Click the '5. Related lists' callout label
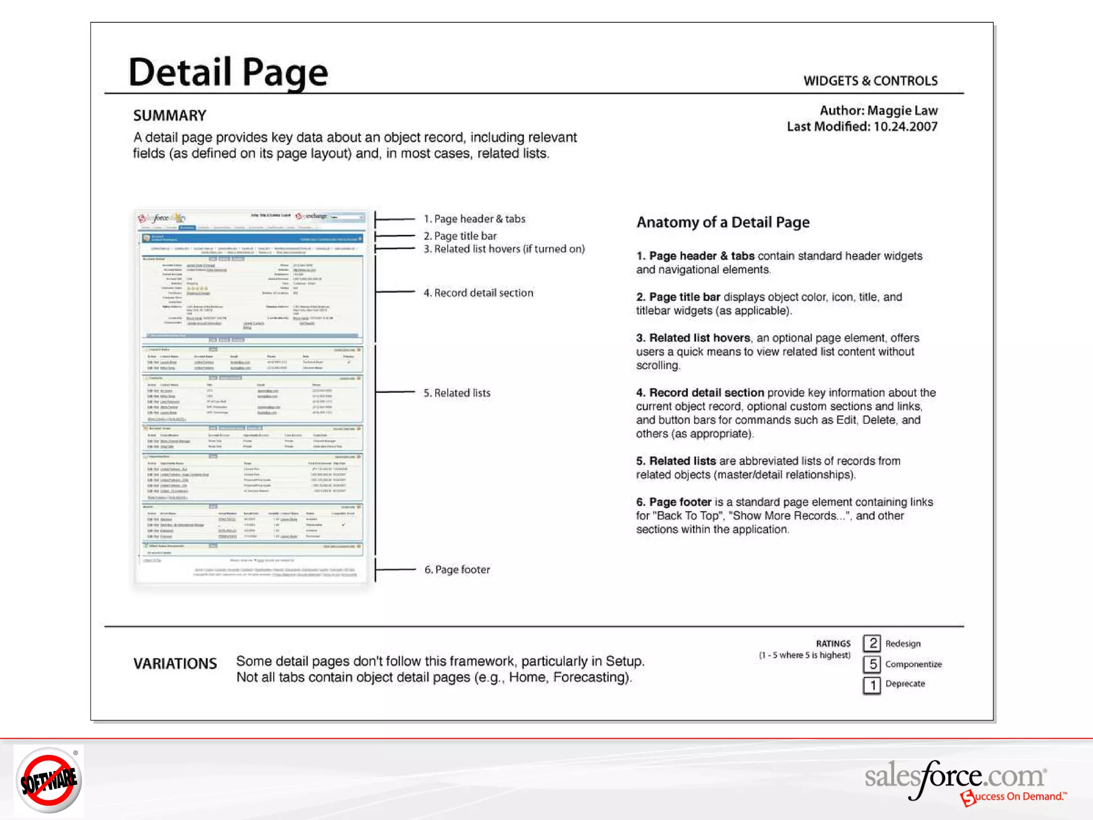 456,393
